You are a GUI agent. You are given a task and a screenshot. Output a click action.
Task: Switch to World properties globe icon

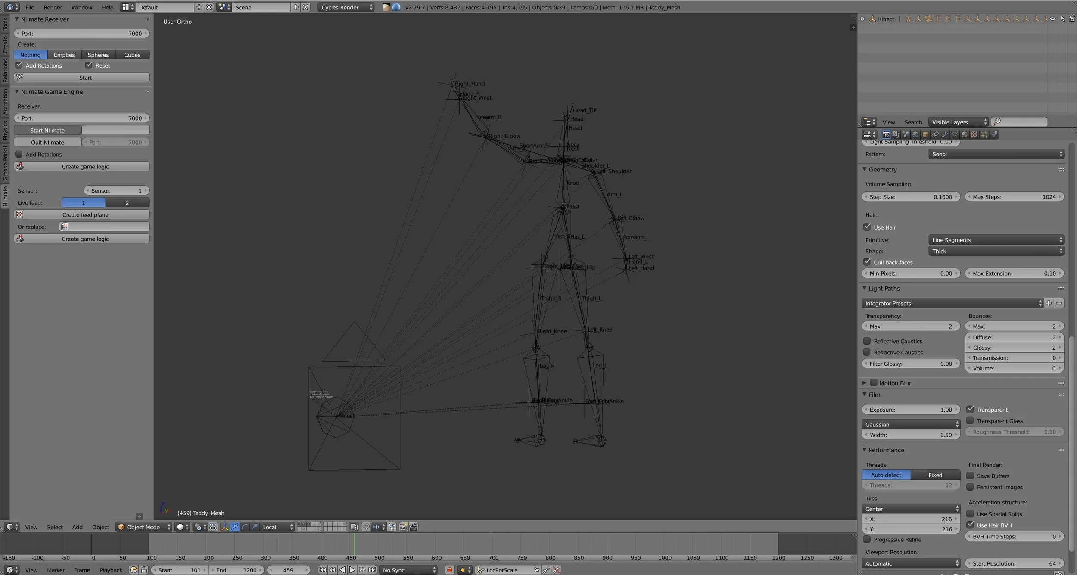(x=915, y=134)
